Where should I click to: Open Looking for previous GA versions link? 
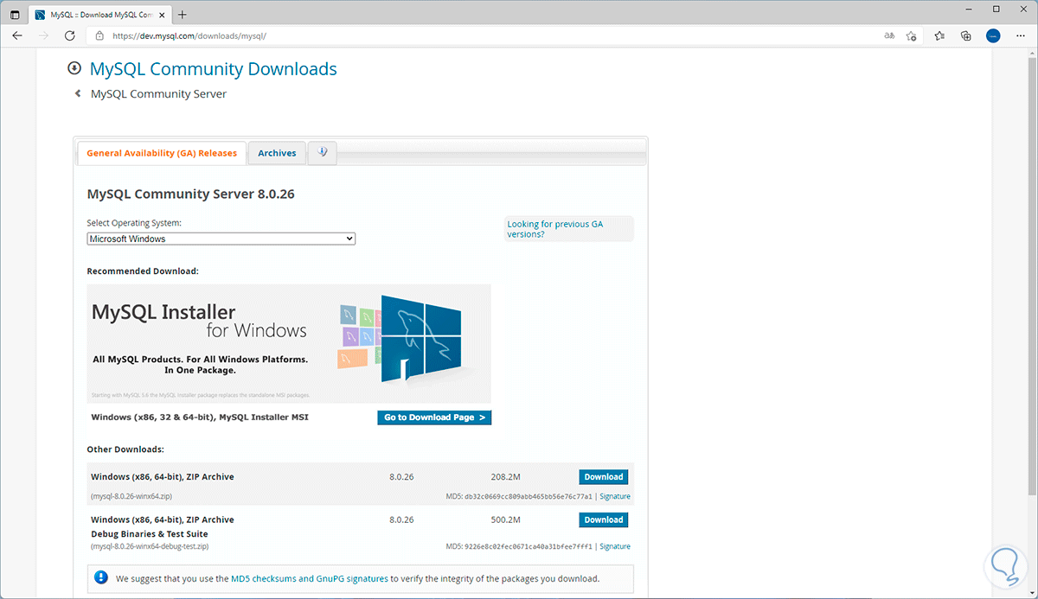pyautogui.click(x=554, y=229)
